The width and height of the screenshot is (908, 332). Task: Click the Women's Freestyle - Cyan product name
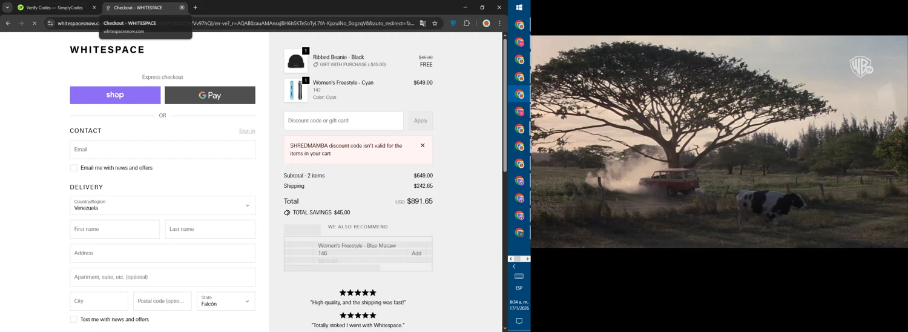tap(343, 82)
